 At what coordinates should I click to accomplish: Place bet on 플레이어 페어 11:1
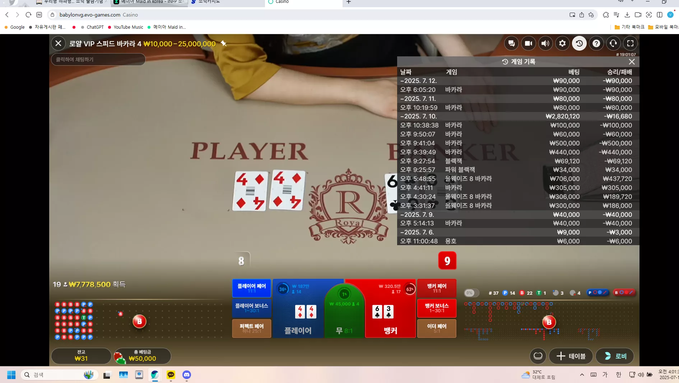pyautogui.click(x=251, y=288)
